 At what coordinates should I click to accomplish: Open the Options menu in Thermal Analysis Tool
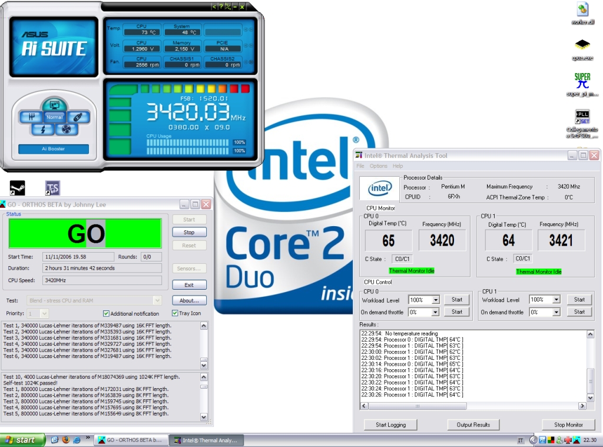point(379,166)
